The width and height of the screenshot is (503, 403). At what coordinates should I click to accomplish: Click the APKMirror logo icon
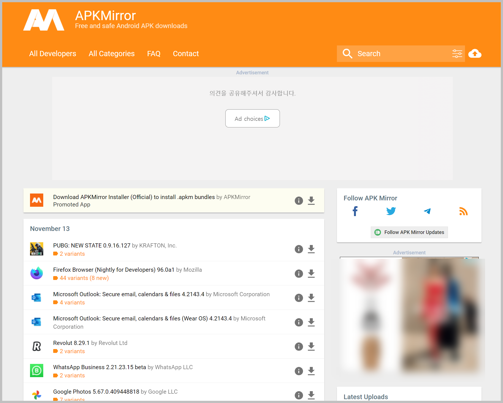(44, 20)
